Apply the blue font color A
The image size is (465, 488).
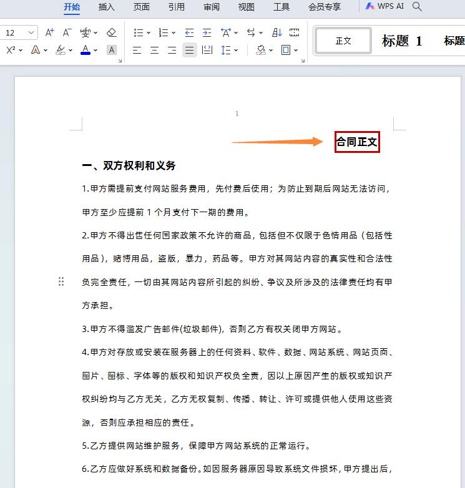(86, 50)
